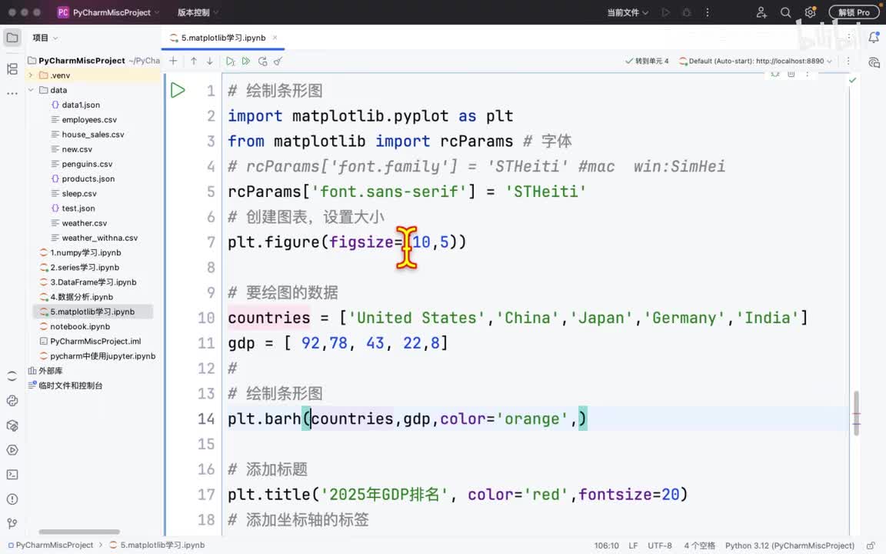
Task: Open the code with me user icon
Action: tap(761, 12)
